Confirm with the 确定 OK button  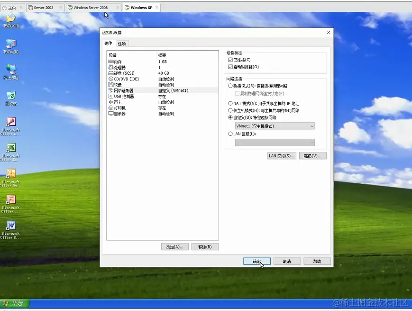click(256, 261)
